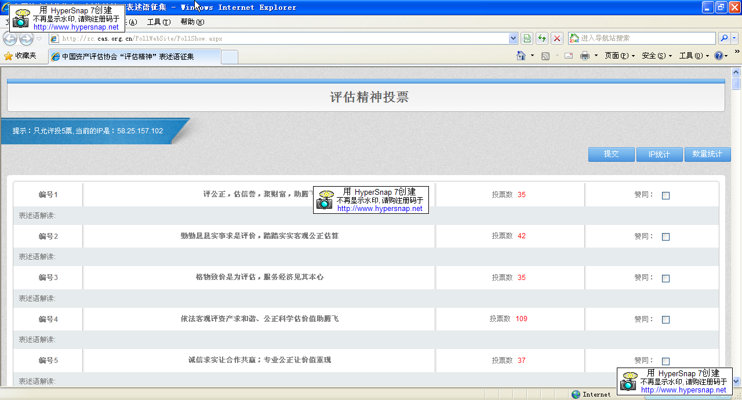Click the 数量统计 button

707,154
